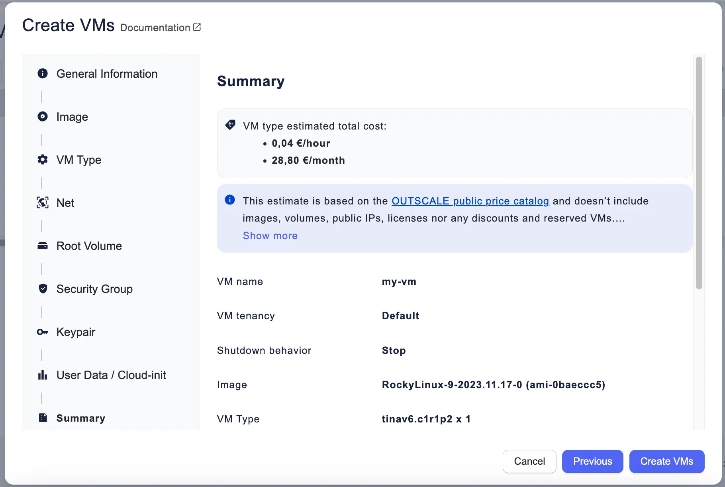Click the Image disc icon
This screenshot has height=487, width=725.
pos(43,116)
